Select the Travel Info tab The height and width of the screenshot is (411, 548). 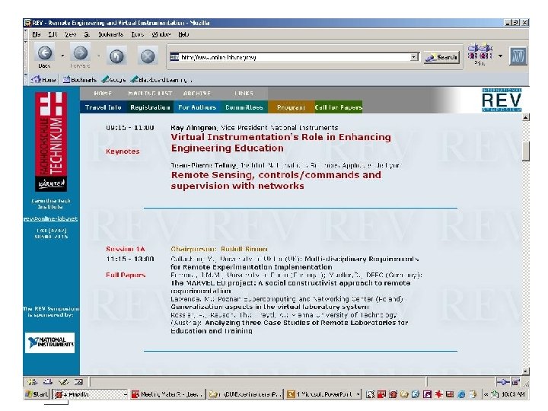point(103,107)
